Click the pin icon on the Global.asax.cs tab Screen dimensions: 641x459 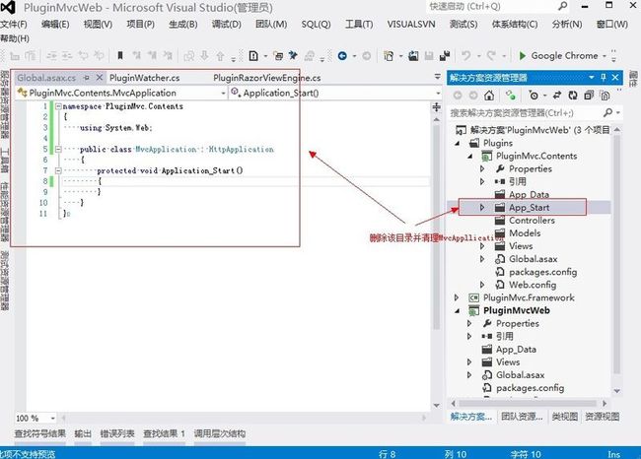point(87,78)
